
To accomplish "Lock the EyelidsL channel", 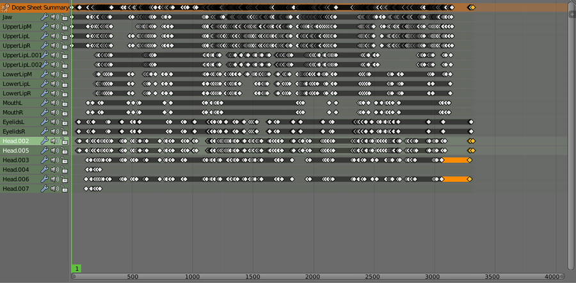I will pyautogui.click(x=64, y=122).
